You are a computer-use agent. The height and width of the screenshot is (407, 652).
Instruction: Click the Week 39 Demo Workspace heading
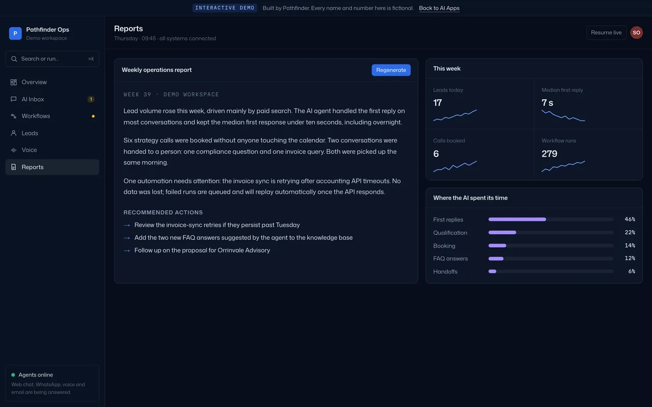click(171, 95)
